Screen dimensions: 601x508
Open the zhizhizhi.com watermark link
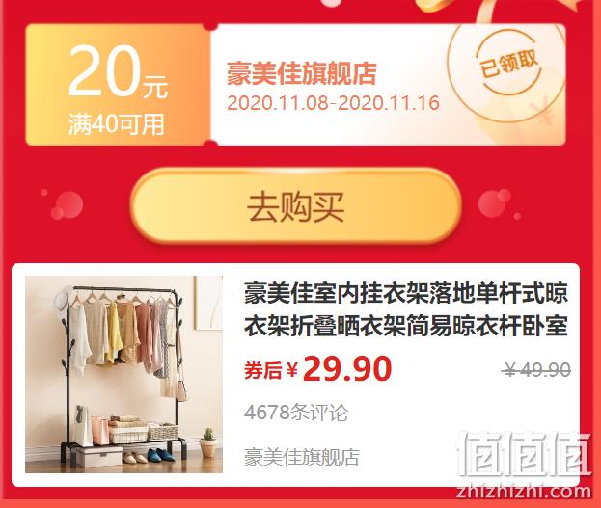pos(524,492)
